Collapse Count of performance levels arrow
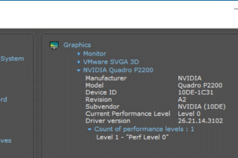The height and width of the screenshot is (158, 238). 90,129
